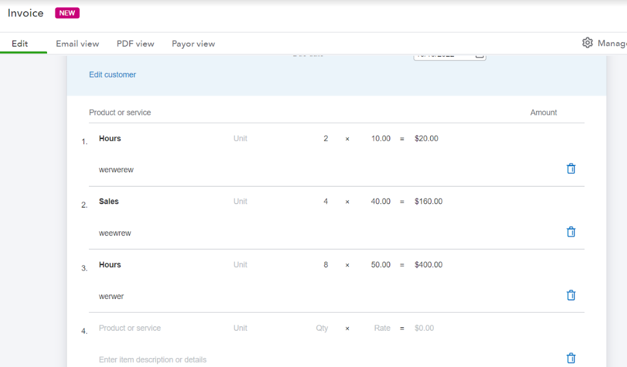This screenshot has height=367, width=627.
Task: Click amount $160.00 on line 2
Action: click(428, 201)
